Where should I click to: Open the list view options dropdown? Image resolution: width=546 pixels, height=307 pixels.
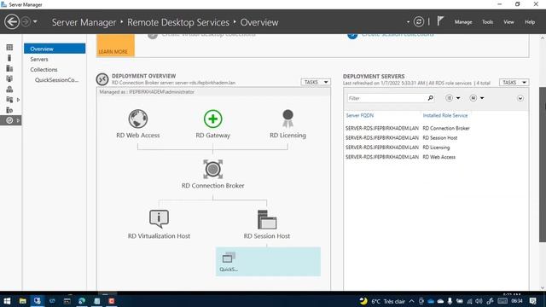coord(453,98)
